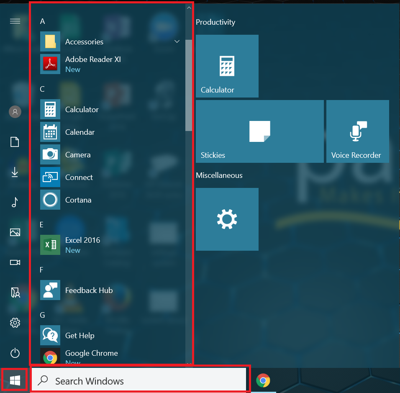The width and height of the screenshot is (400, 393).
Task: Click the Miscellaneous group title
Action: (219, 175)
